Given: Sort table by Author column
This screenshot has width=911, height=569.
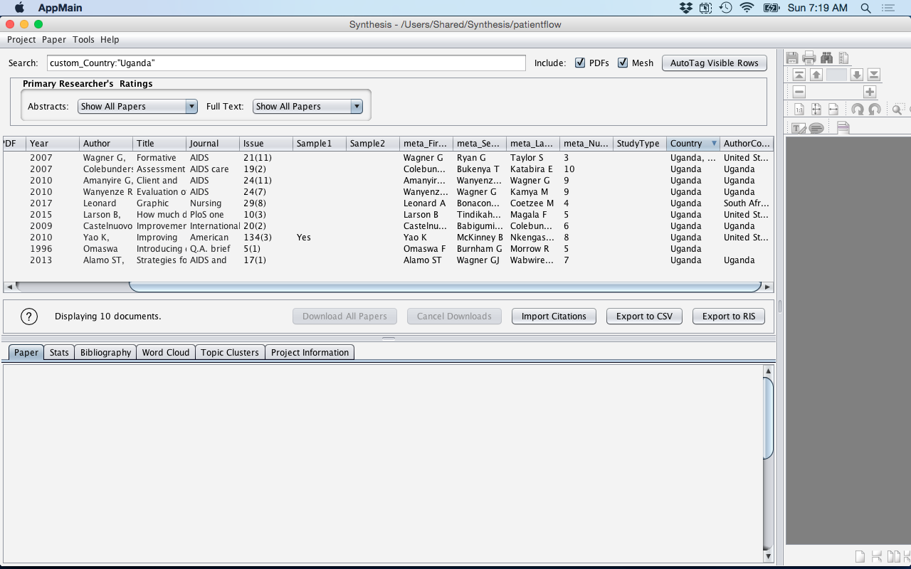Looking at the screenshot, I should pos(106,143).
